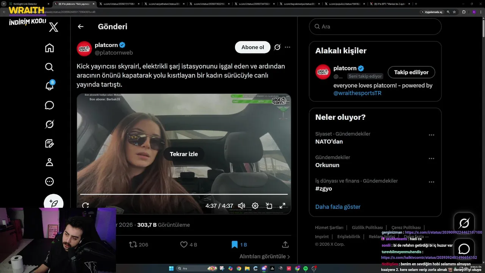Open Notifications bell with 8 badge
The height and width of the screenshot is (273, 485).
(50, 86)
